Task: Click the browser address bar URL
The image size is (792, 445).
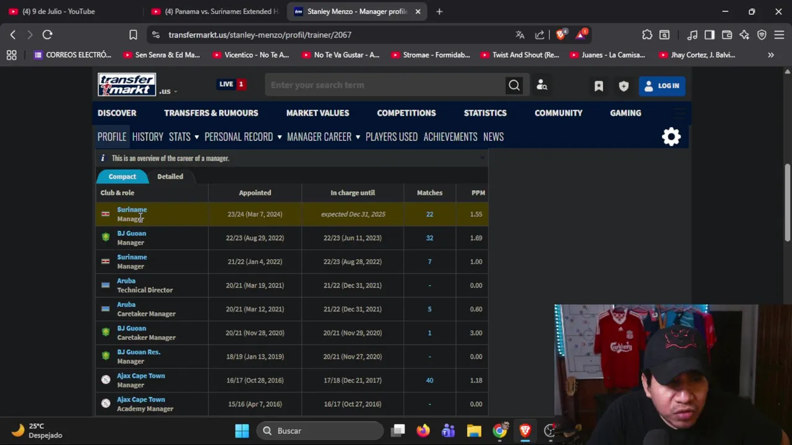Action: pyautogui.click(x=260, y=35)
